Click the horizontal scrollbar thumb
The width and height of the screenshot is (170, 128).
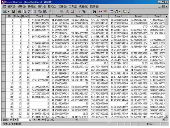[x=83, y=120]
